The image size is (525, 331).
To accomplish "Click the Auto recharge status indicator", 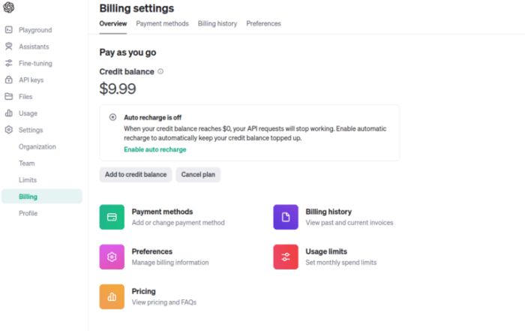I will (x=112, y=117).
